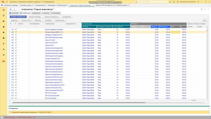Switch to 'Журнал цен' tab
Image resolution: width=211 pixels, height=119 pixels.
[x=36, y=13]
